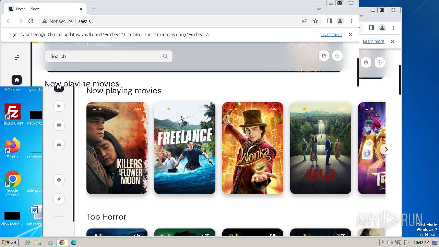Screen dimensions: 439x247
Task: Open the profile icon in the back Chrome window
Action: pos(382,28)
